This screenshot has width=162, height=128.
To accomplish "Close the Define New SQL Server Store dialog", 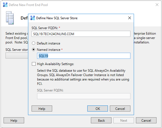I will pyautogui.click(x=130, y=18).
